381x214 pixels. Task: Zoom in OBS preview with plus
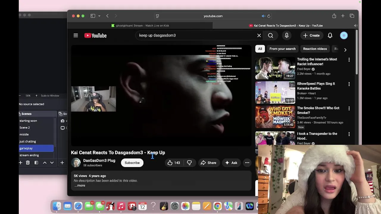[x=36, y=96]
